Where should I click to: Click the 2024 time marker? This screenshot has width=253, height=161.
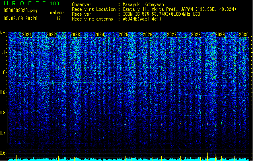coord(99,35)
